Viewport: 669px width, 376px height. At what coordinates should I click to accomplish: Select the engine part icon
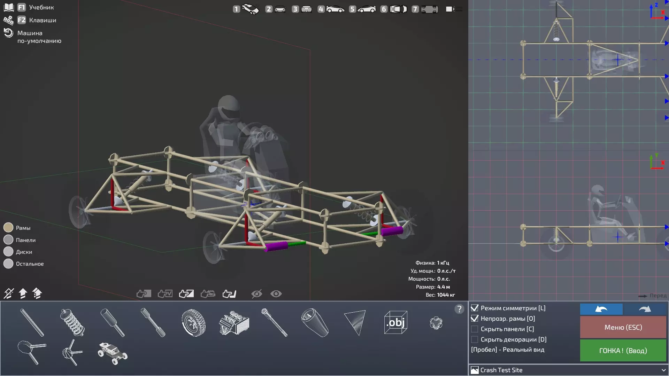[234, 323]
